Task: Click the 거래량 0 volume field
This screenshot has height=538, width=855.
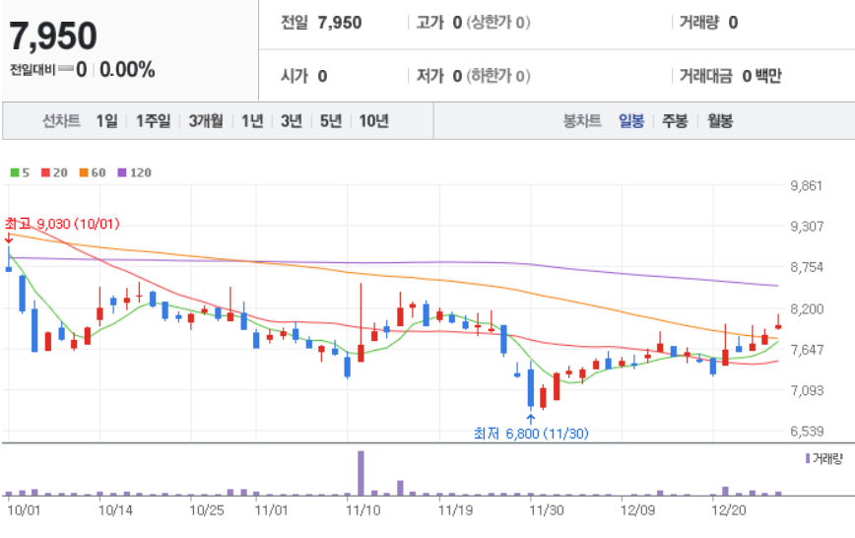Action: pyautogui.click(x=708, y=23)
